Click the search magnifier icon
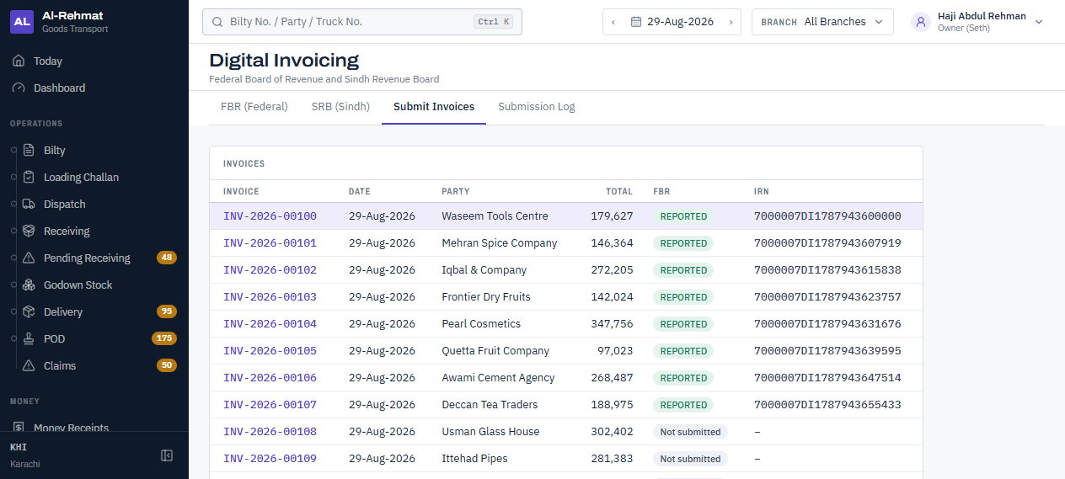This screenshot has height=479, width=1065. click(217, 22)
